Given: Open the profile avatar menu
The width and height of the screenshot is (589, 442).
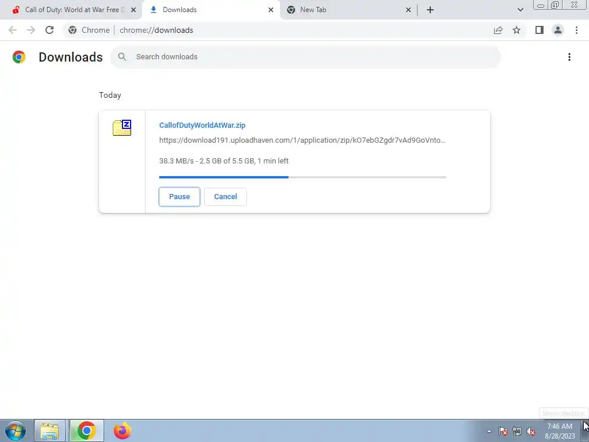Looking at the screenshot, I should (x=558, y=30).
